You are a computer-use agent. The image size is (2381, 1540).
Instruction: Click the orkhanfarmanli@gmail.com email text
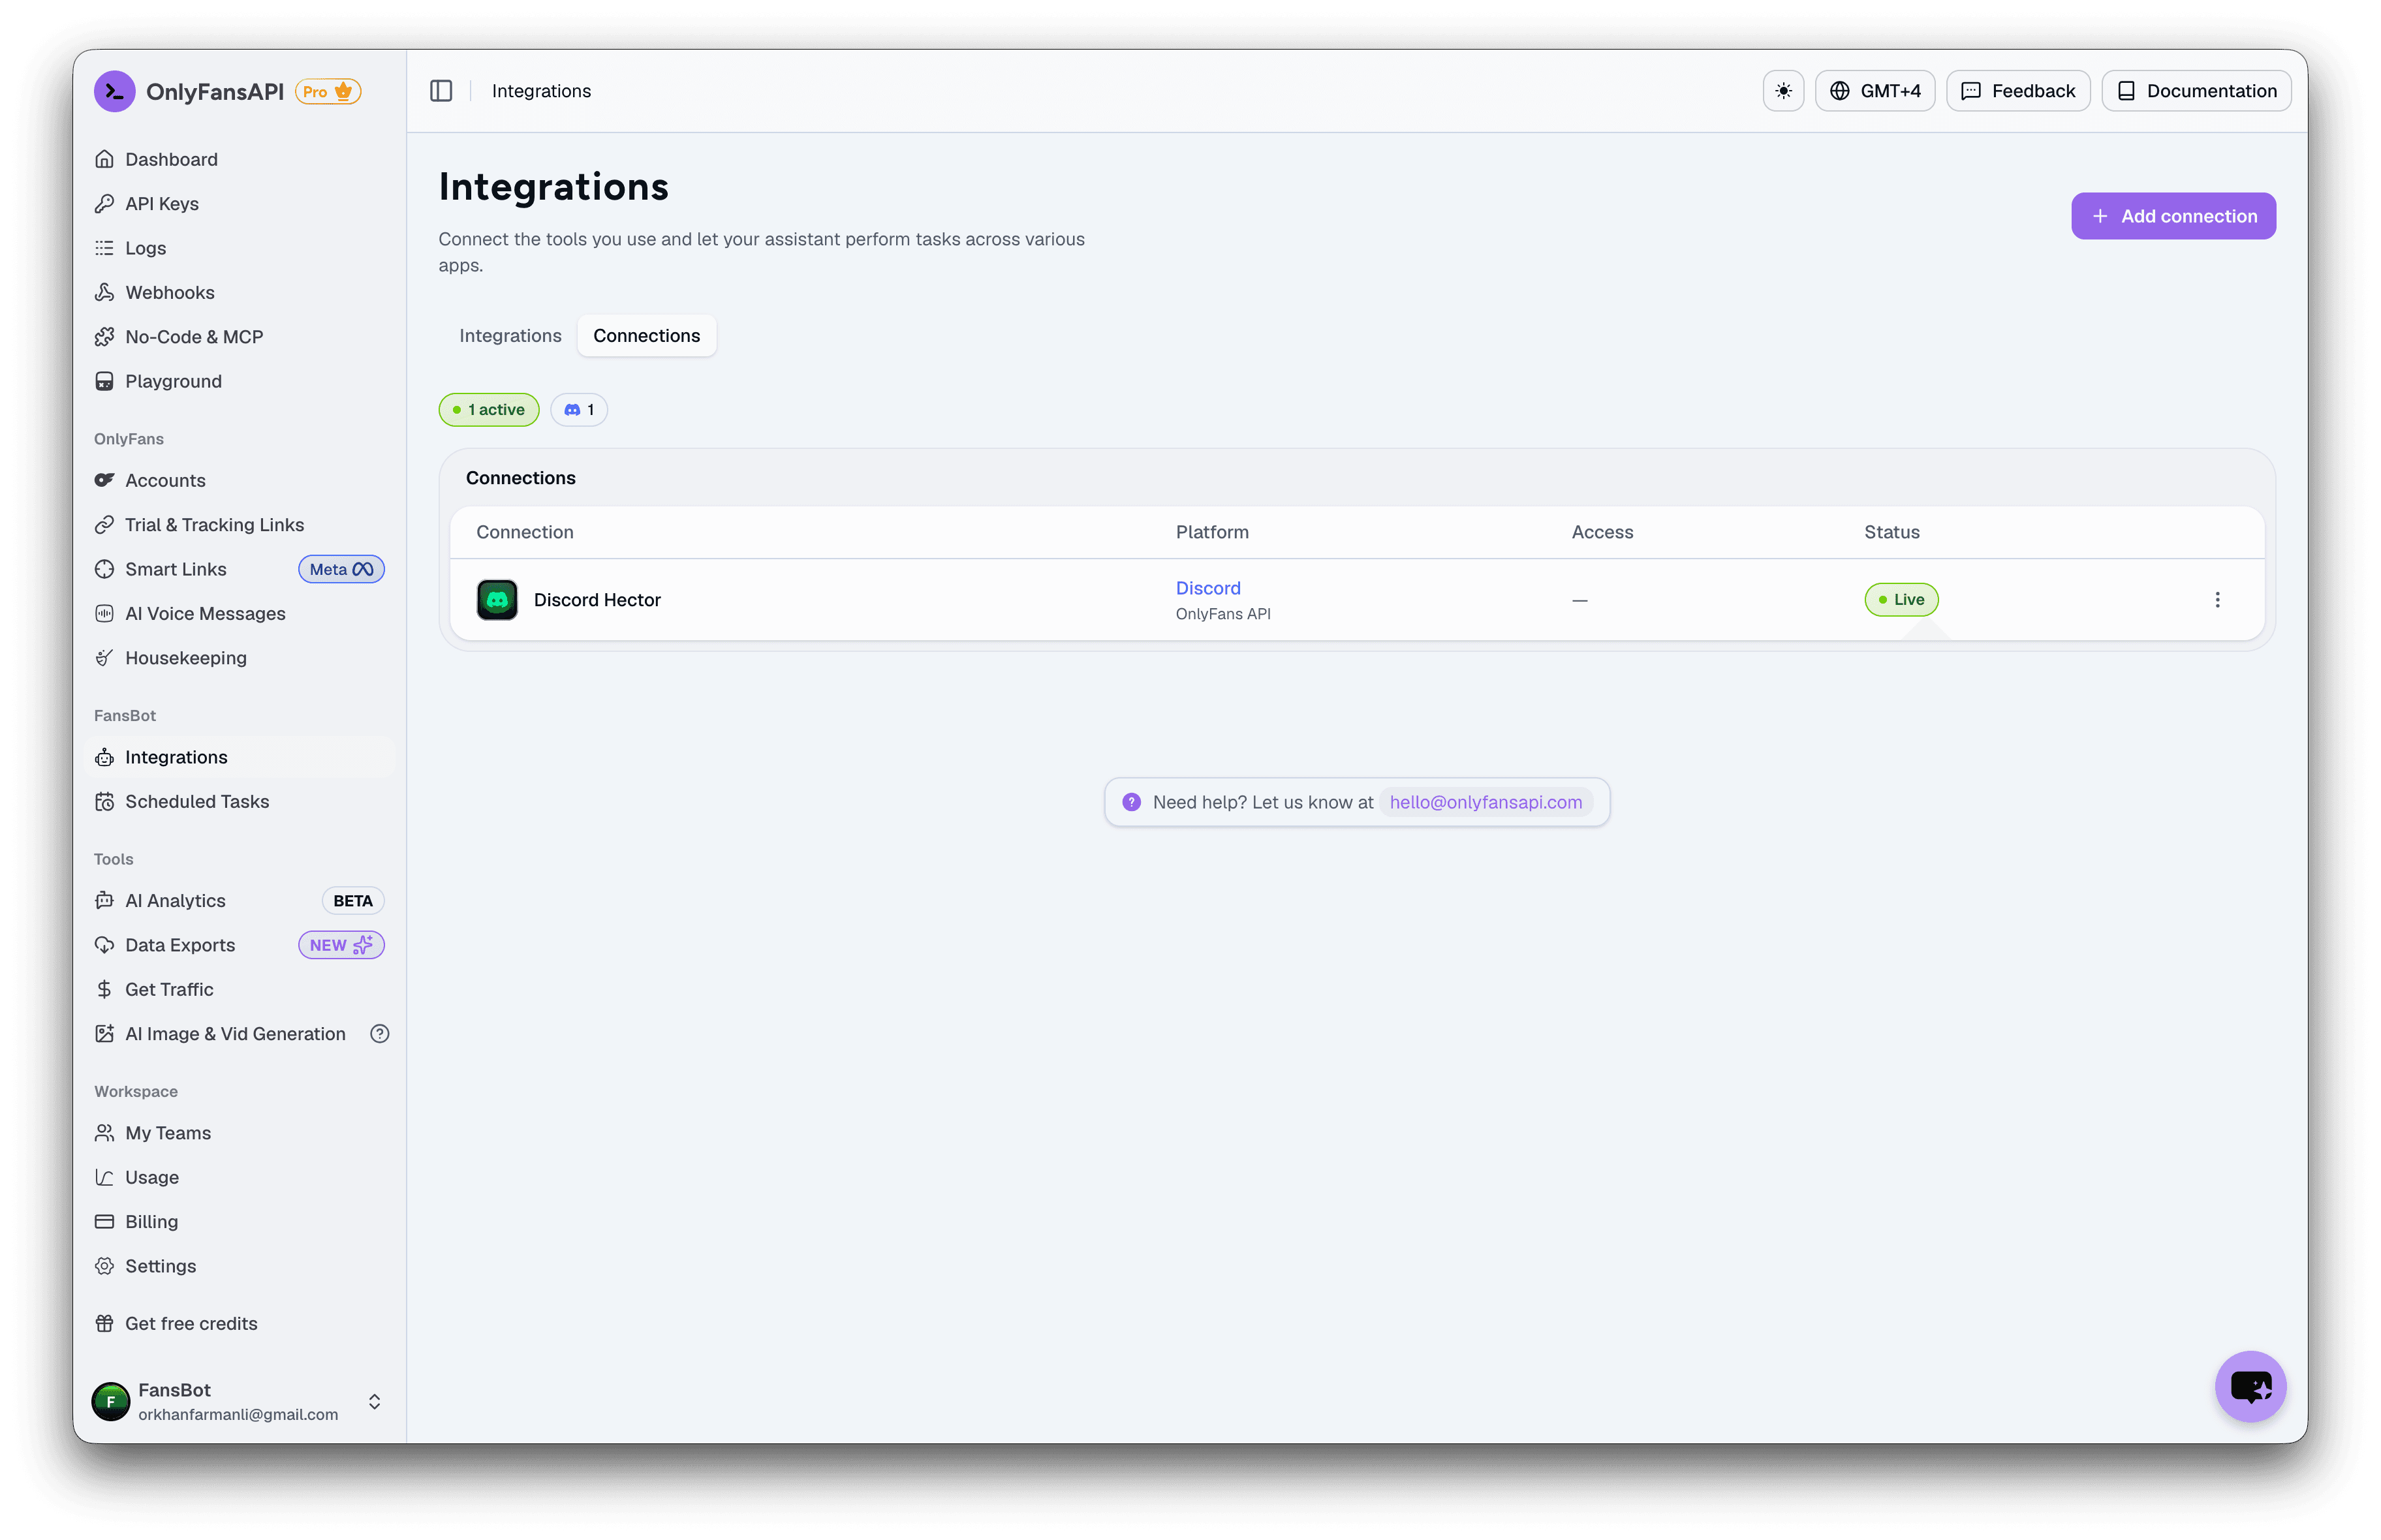click(x=238, y=1414)
